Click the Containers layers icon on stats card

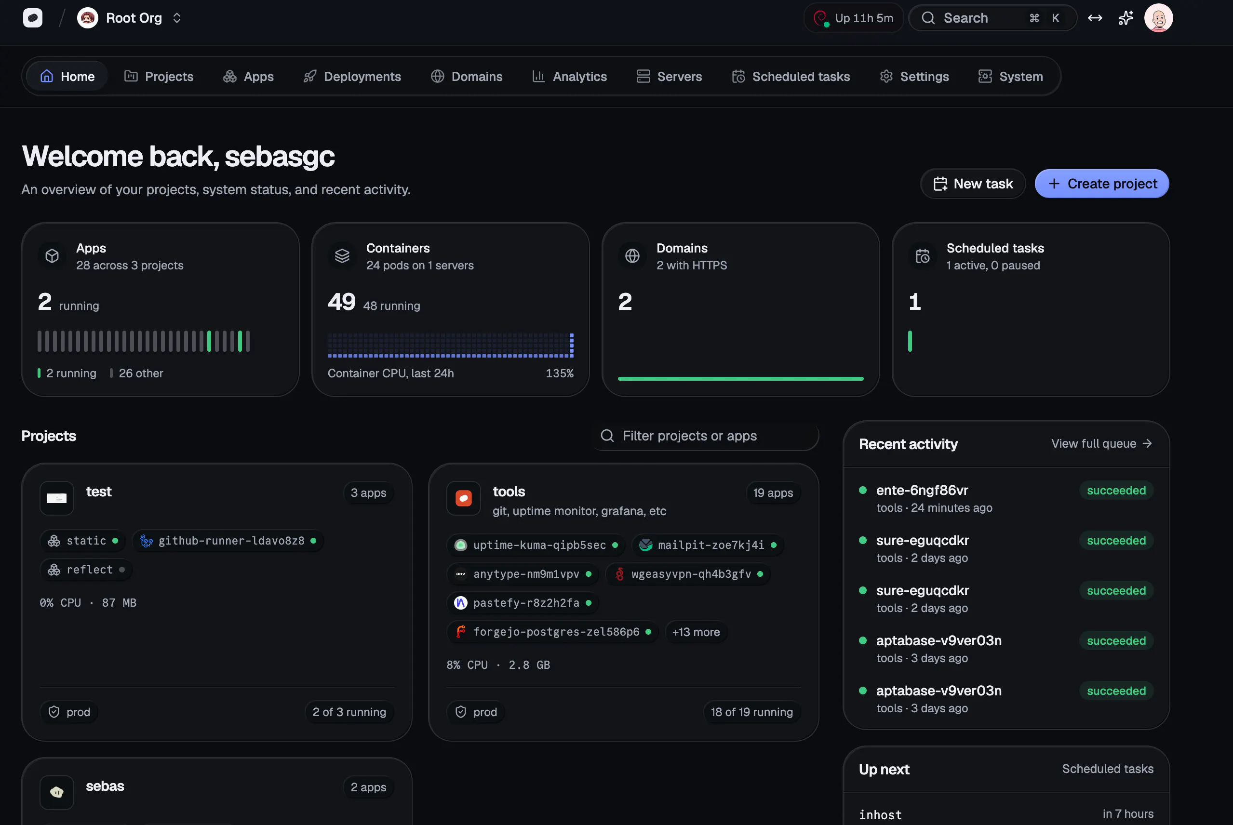(x=342, y=256)
